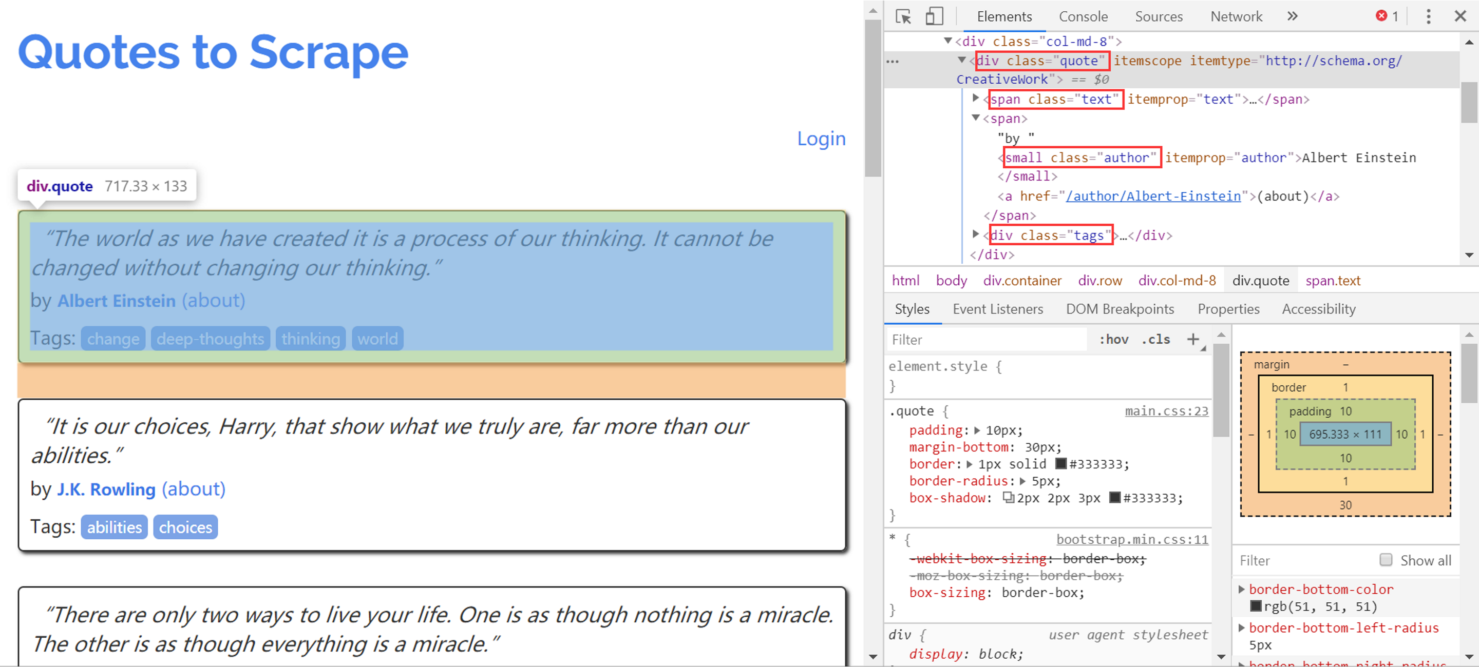
Task: Open the Event Listeners tab
Action: tap(997, 309)
